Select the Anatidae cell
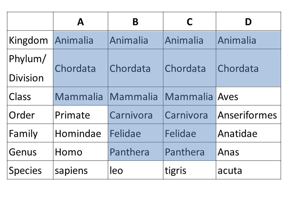The image size is (288, 216). [x=248, y=133]
